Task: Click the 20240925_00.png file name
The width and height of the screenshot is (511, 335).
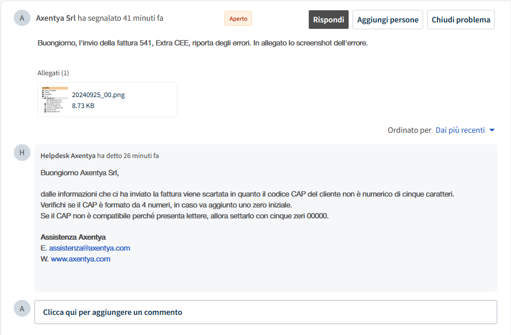Action: click(98, 95)
